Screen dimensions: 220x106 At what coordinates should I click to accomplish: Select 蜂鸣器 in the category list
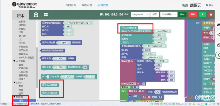[22, 25]
